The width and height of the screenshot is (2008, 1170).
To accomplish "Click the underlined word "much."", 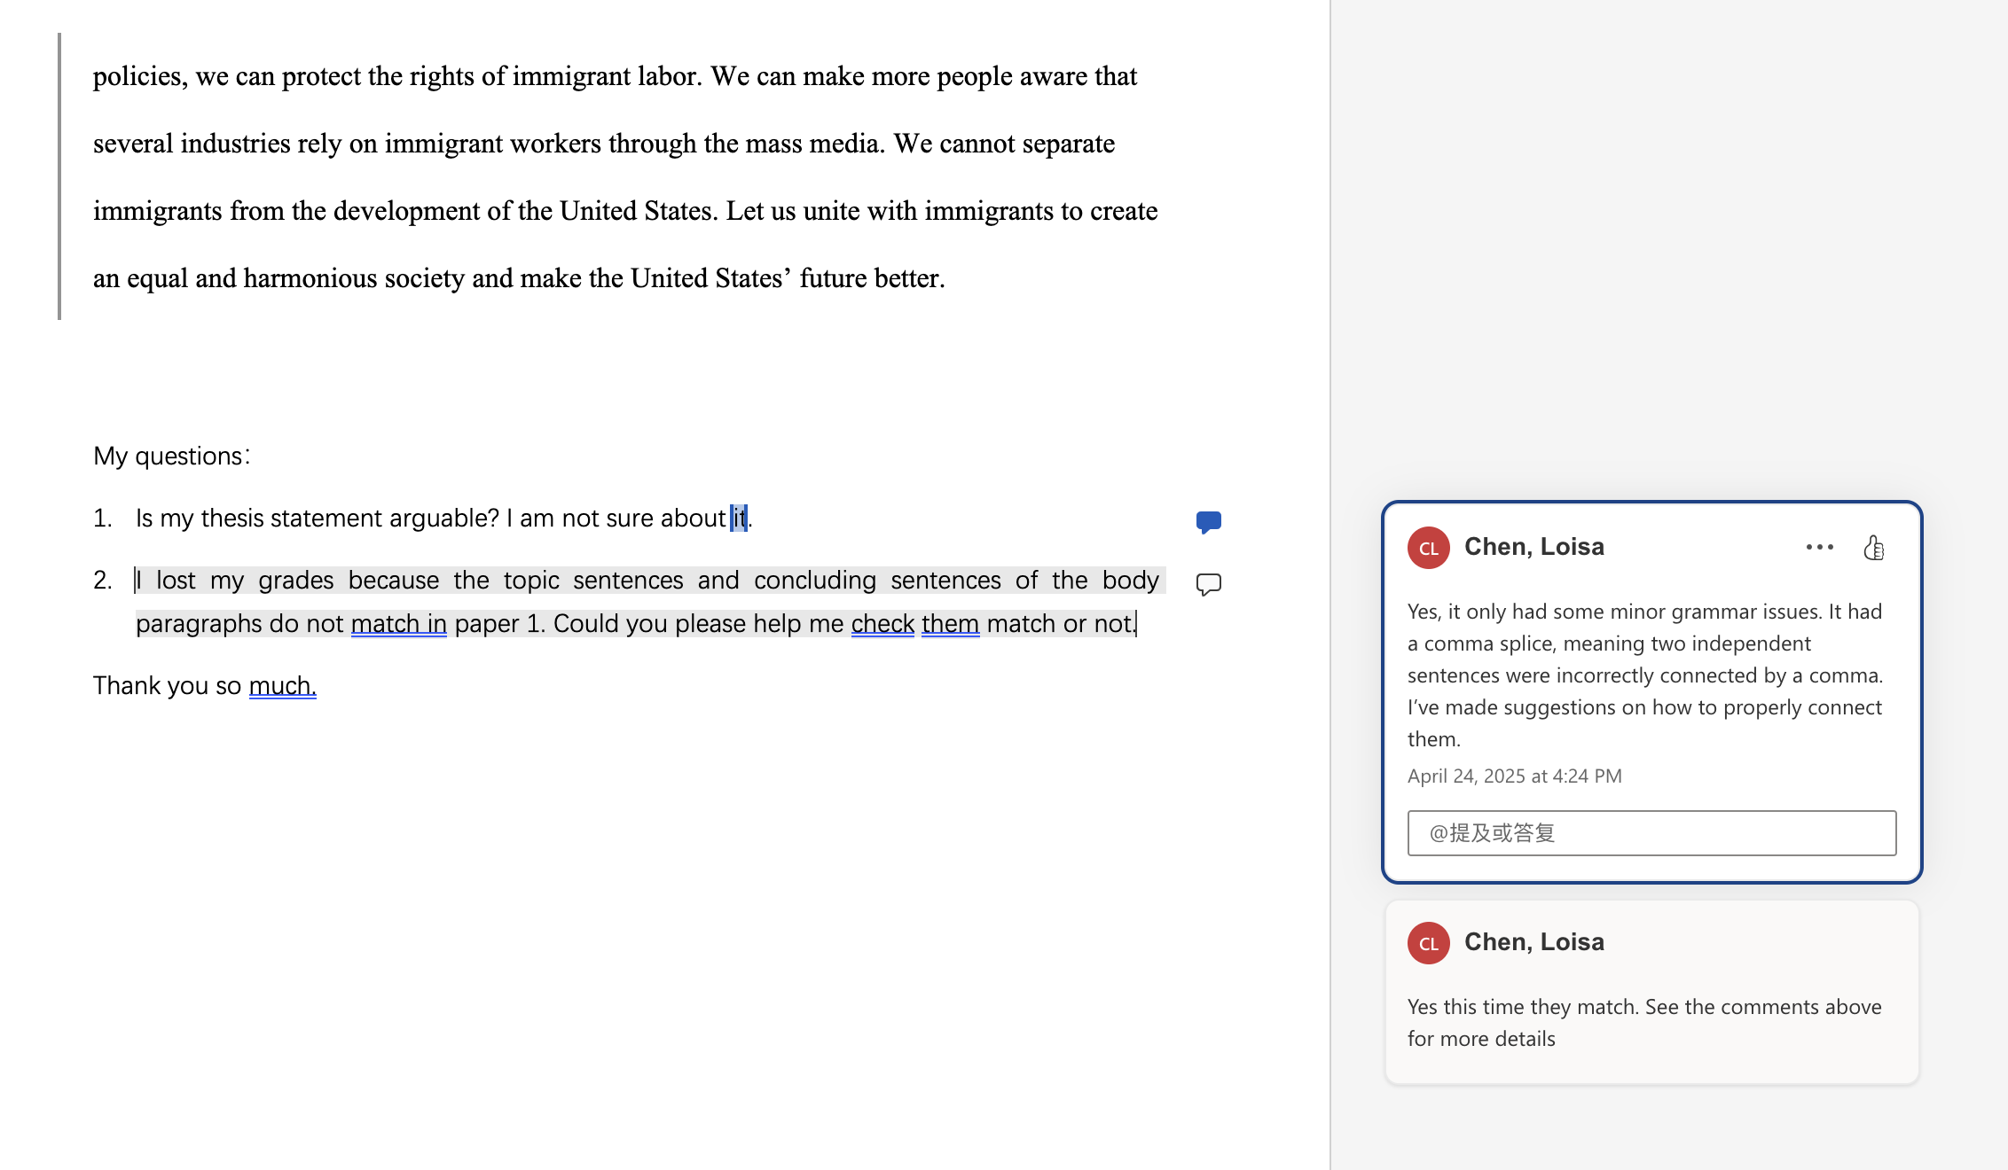I will point(282,686).
